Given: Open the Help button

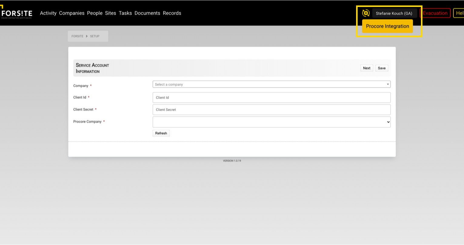Looking at the screenshot, I should pyautogui.click(x=459, y=13).
